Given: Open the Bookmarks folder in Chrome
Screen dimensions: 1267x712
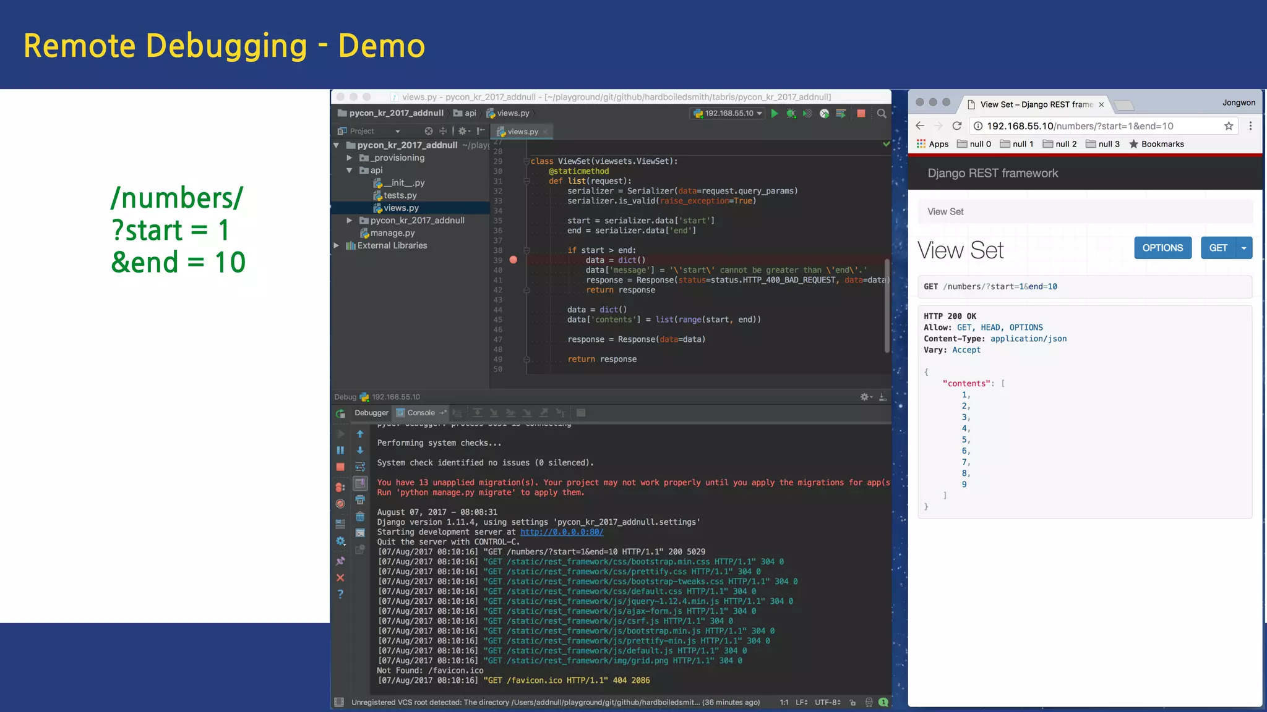Looking at the screenshot, I should pyautogui.click(x=1156, y=144).
